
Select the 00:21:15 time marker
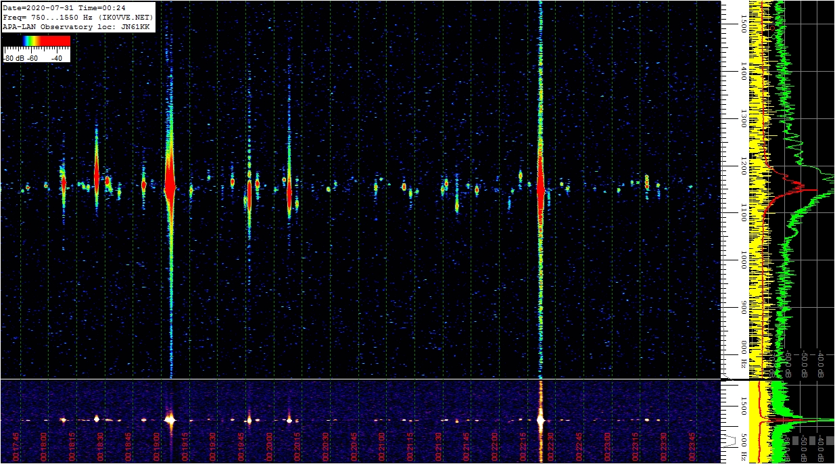point(410,448)
